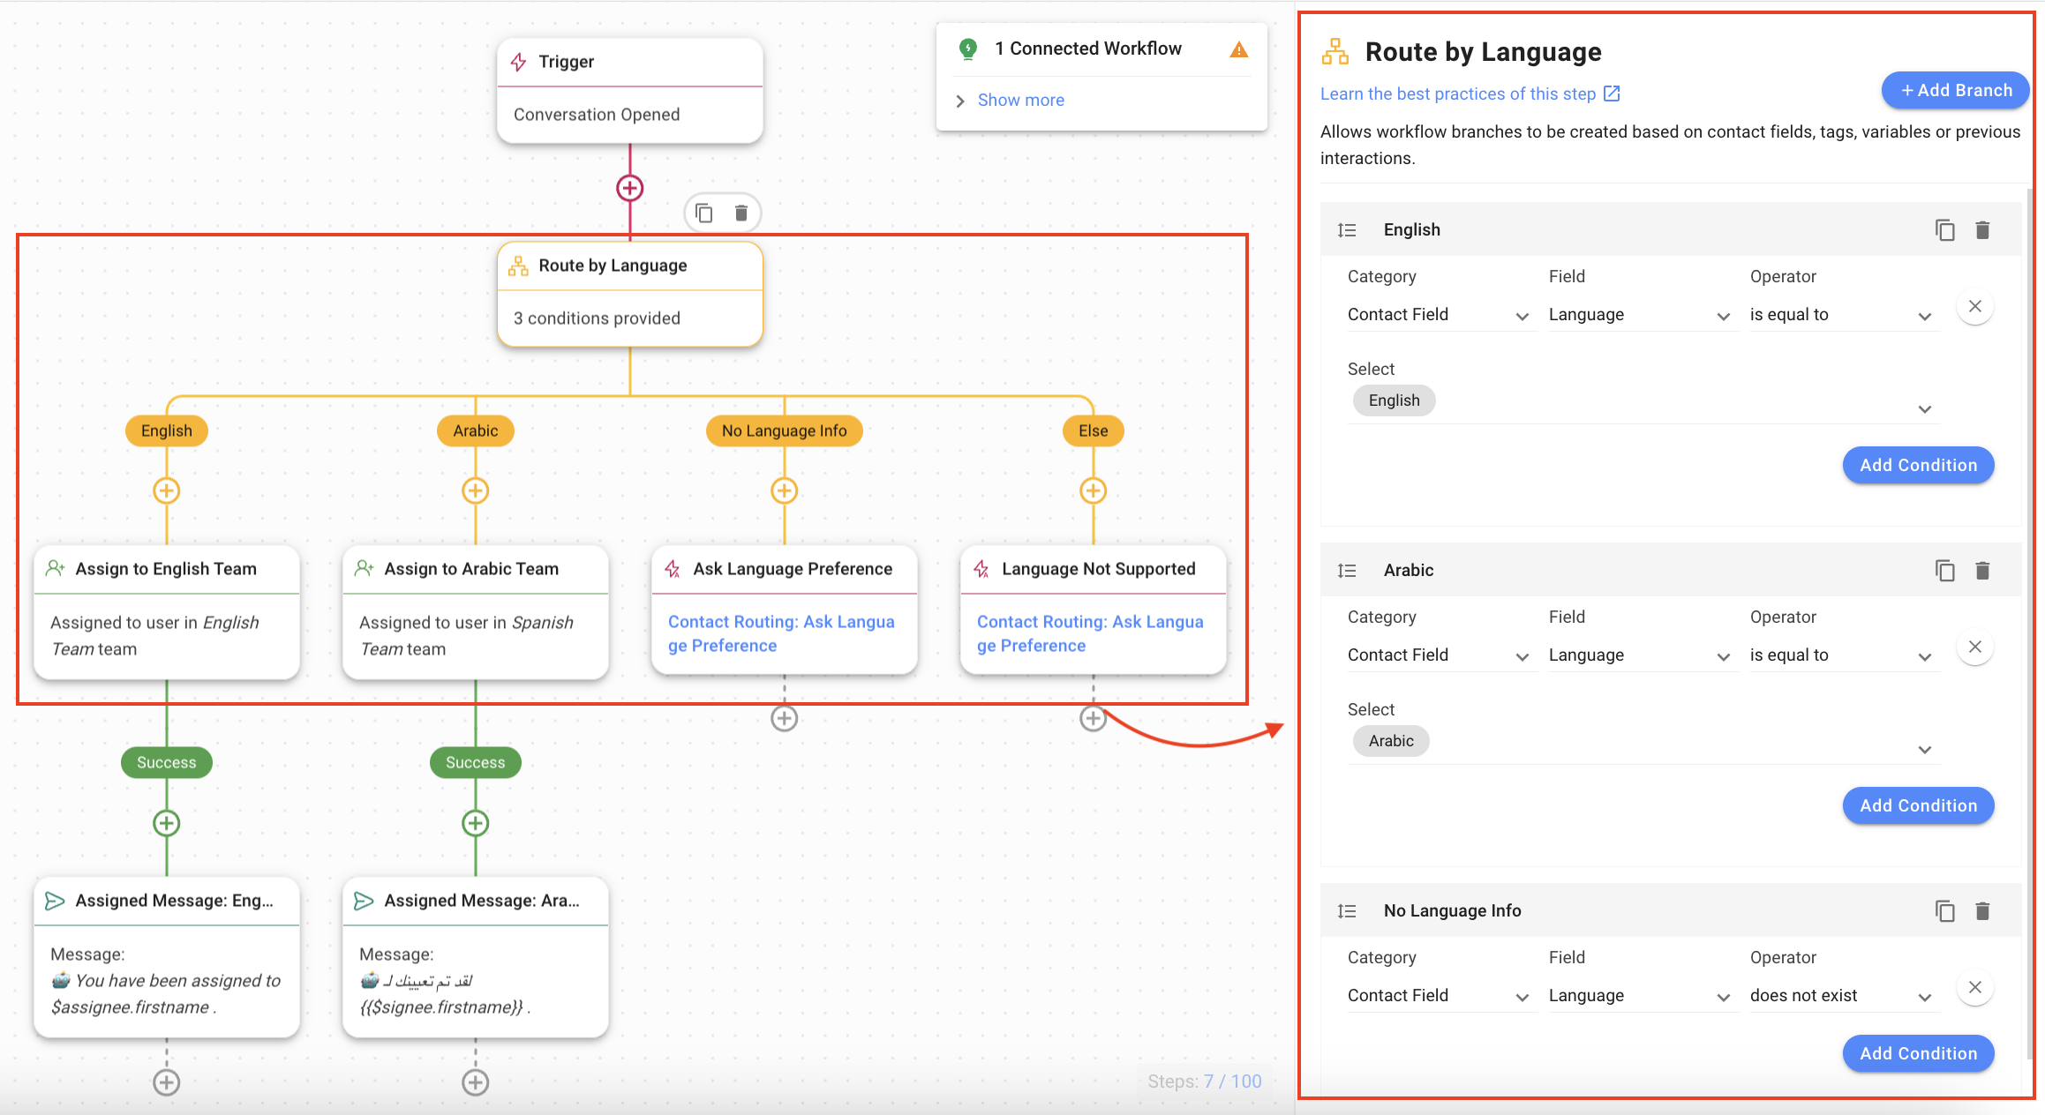
Task: Click the workflow warning triangle icon
Action: pyautogui.click(x=1239, y=49)
